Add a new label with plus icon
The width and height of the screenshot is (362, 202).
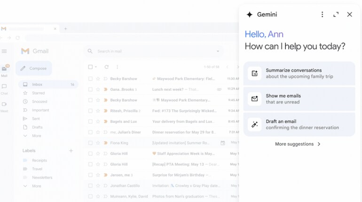[71, 150]
